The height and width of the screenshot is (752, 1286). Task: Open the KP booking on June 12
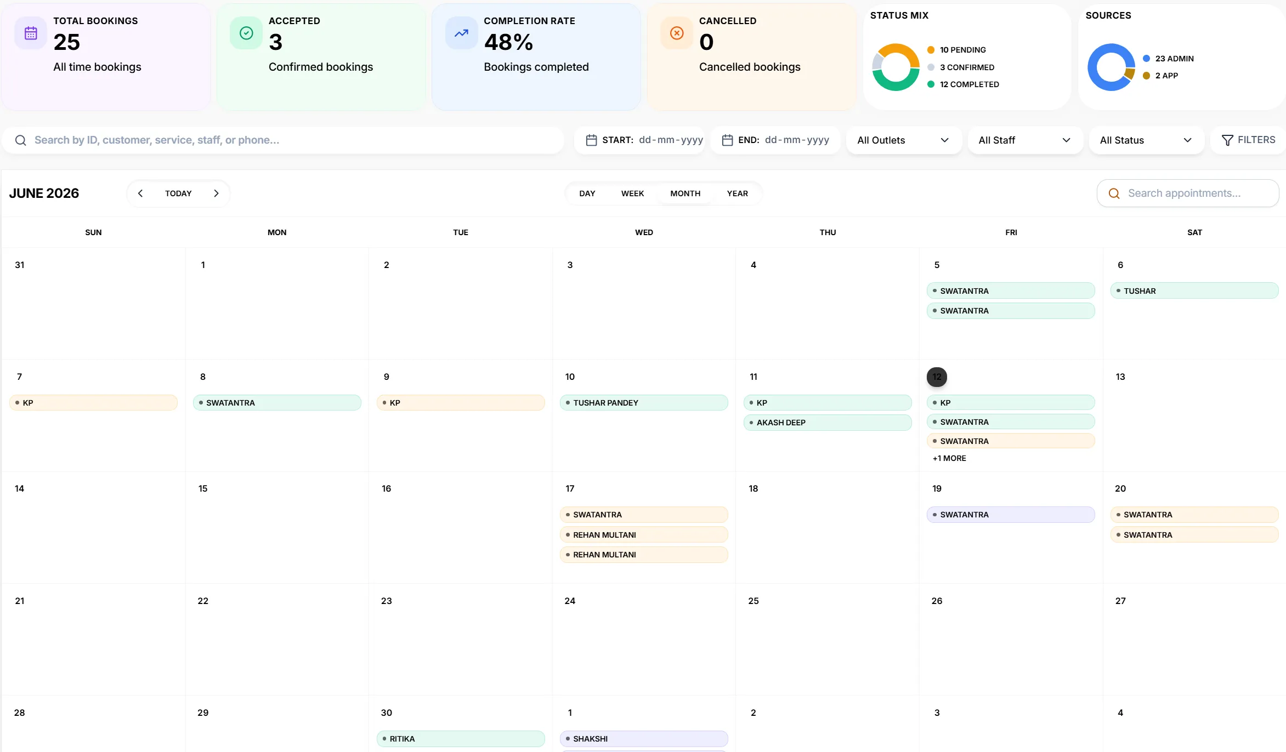[x=1011, y=403]
